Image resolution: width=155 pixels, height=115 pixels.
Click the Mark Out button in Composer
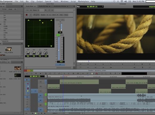[134, 64]
